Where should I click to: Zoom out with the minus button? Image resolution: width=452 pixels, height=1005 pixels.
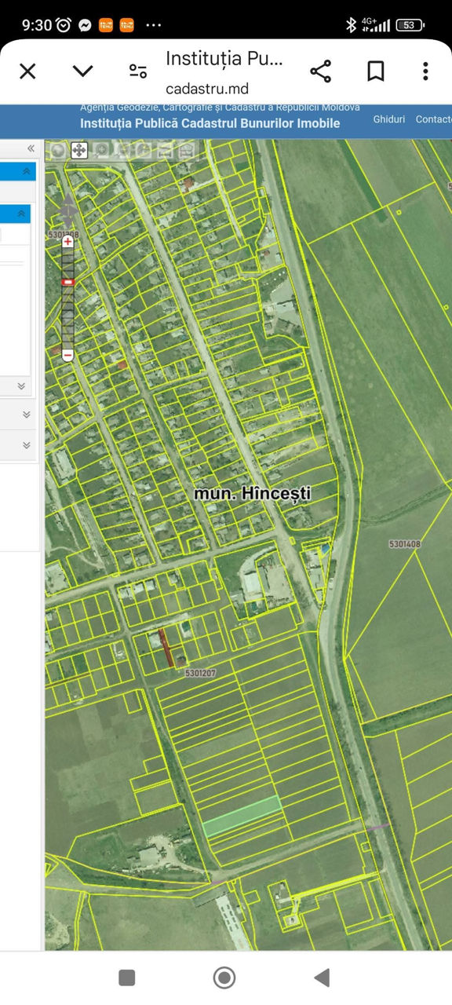point(67,355)
